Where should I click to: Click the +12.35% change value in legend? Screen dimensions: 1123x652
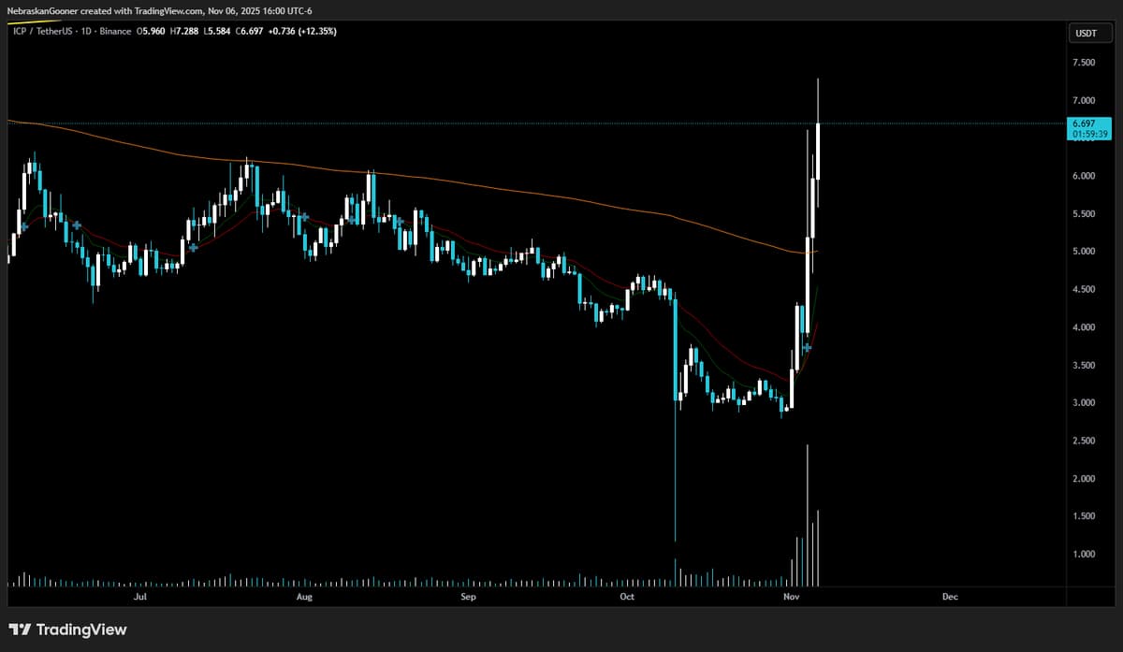314,31
